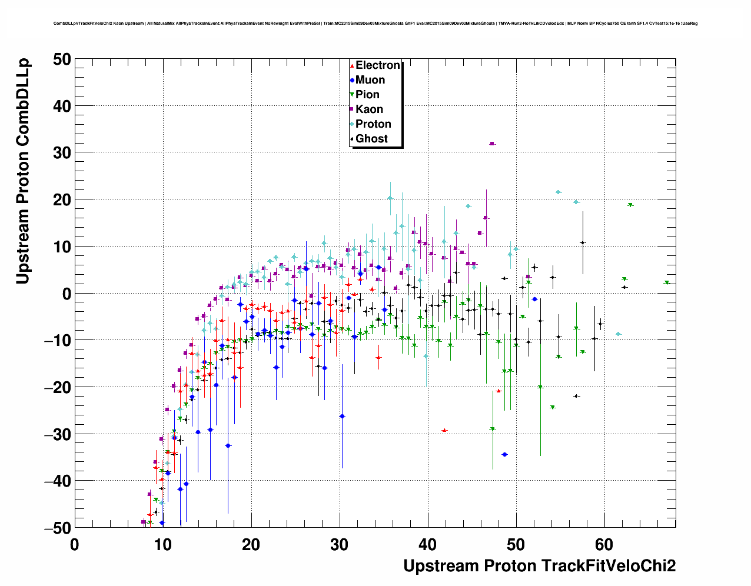The width and height of the screenshot is (751, 586).
Task: Click the blue Muon circle legend marker
Action: click(x=352, y=81)
